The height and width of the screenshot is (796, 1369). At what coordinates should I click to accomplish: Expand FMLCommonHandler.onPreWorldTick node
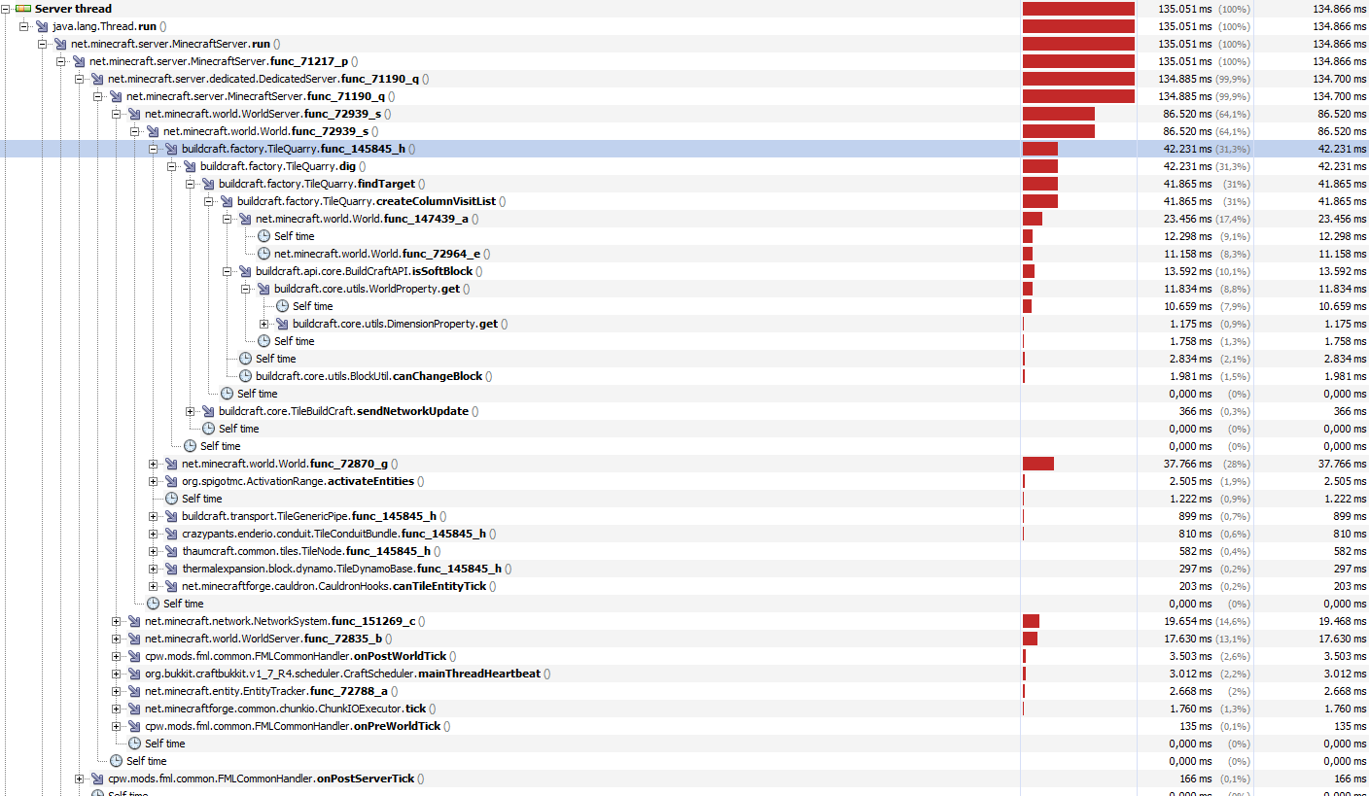[x=117, y=726]
